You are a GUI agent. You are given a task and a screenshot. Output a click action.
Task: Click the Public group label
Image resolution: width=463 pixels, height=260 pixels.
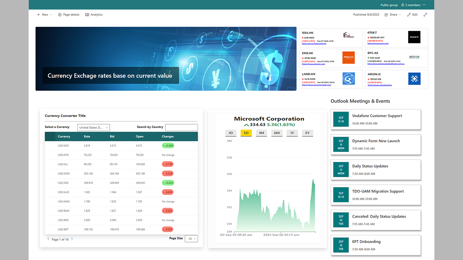[389, 5]
